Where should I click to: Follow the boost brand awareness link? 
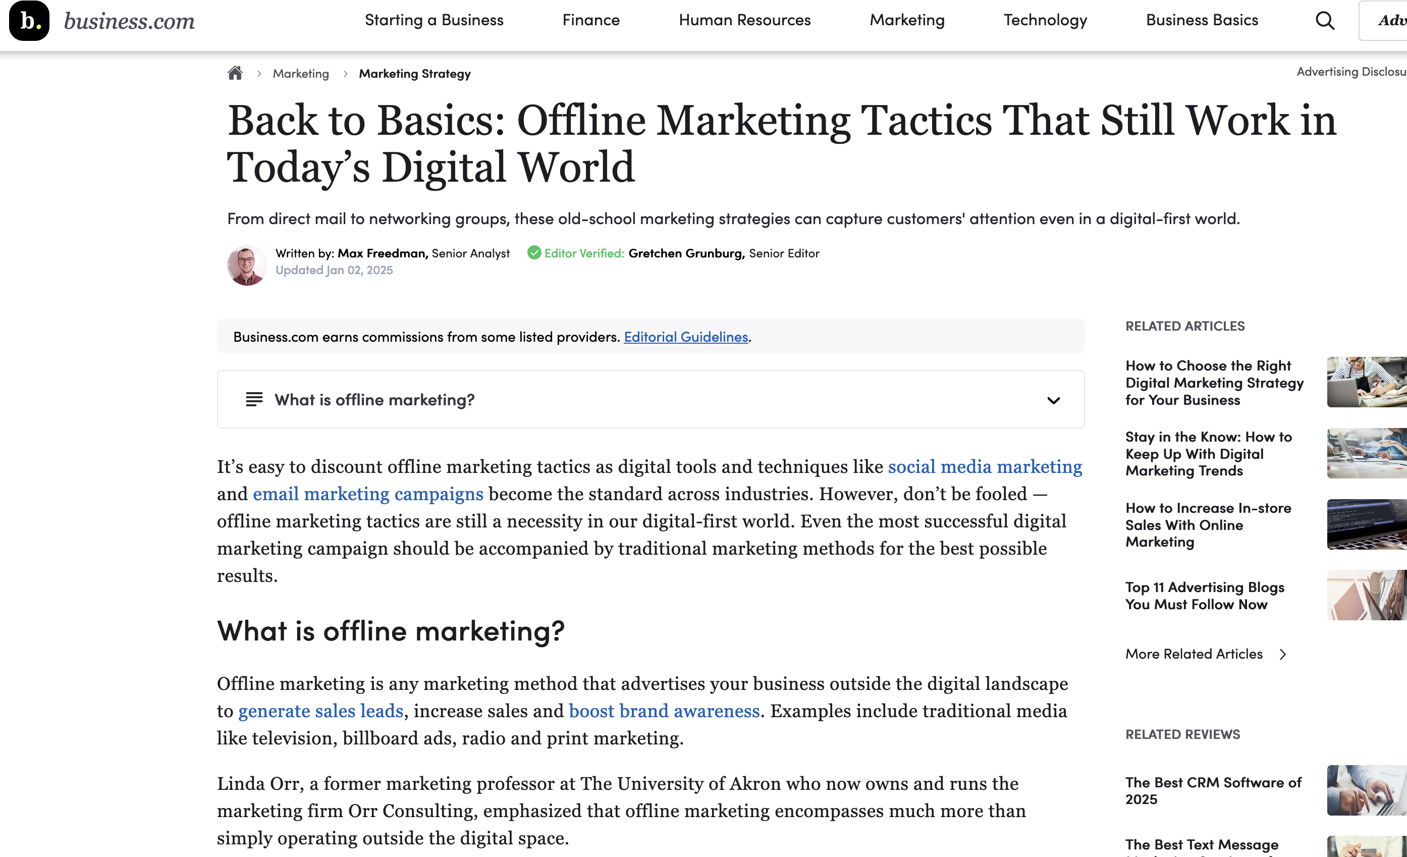[x=664, y=711]
